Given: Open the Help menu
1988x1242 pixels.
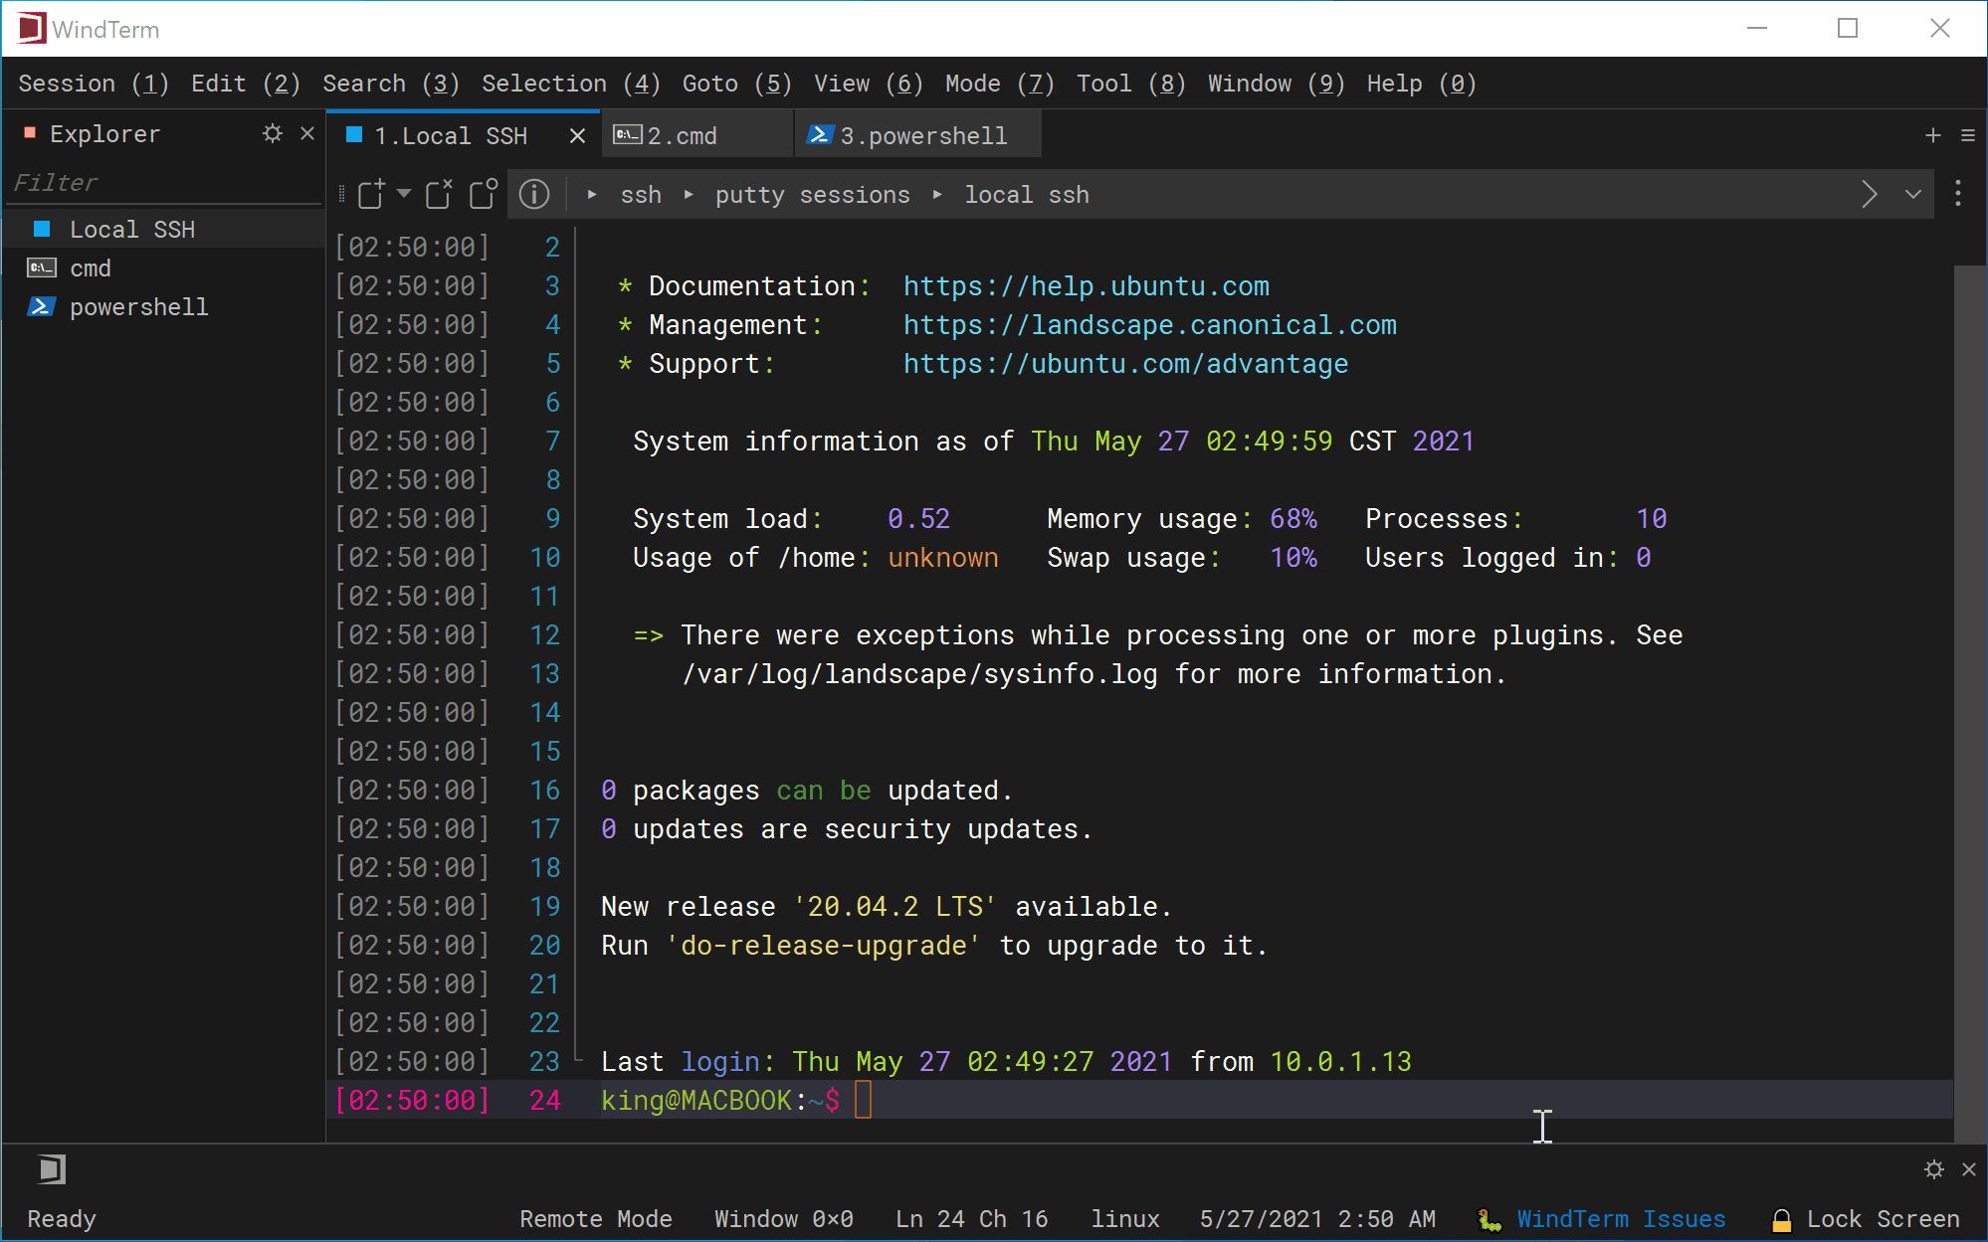Looking at the screenshot, I should click(1422, 84).
